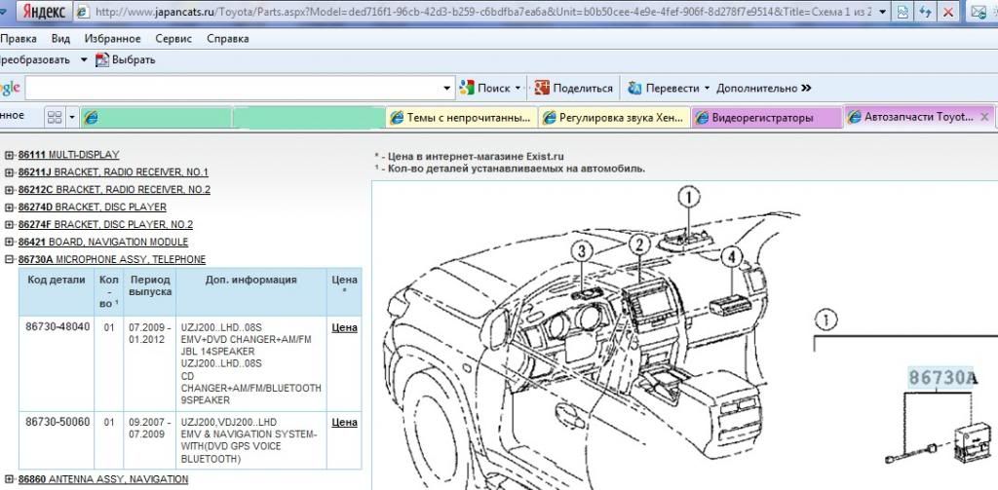
Task: Open the 86111 MULTI-DISPLAY link
Action: [x=69, y=155]
